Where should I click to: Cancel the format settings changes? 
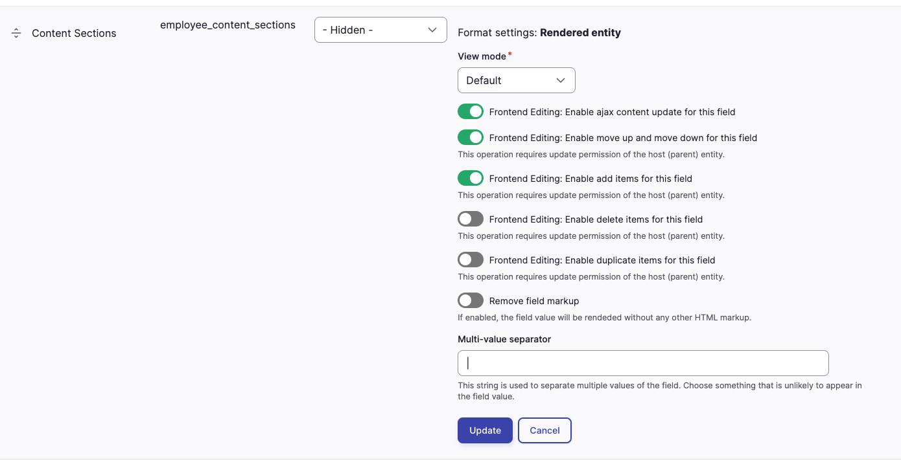(544, 430)
